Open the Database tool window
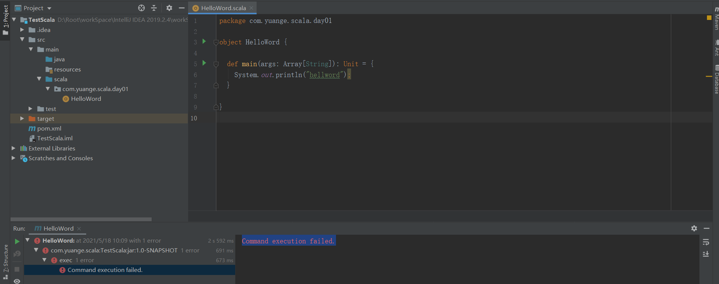The image size is (719, 284). (x=716, y=79)
